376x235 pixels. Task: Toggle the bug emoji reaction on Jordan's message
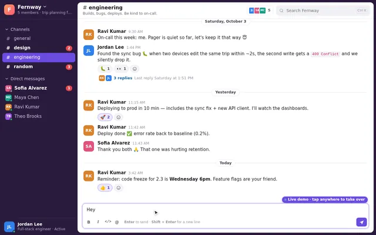click(105, 69)
